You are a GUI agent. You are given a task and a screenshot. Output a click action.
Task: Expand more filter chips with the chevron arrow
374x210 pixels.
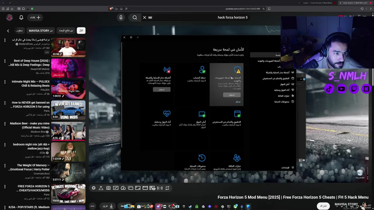(x=8, y=31)
